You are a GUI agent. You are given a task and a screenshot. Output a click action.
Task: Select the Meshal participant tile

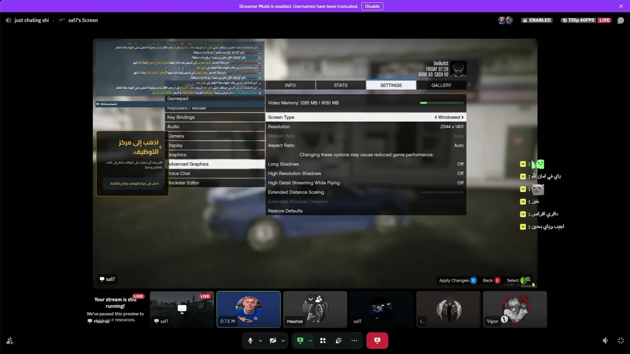(x=315, y=309)
